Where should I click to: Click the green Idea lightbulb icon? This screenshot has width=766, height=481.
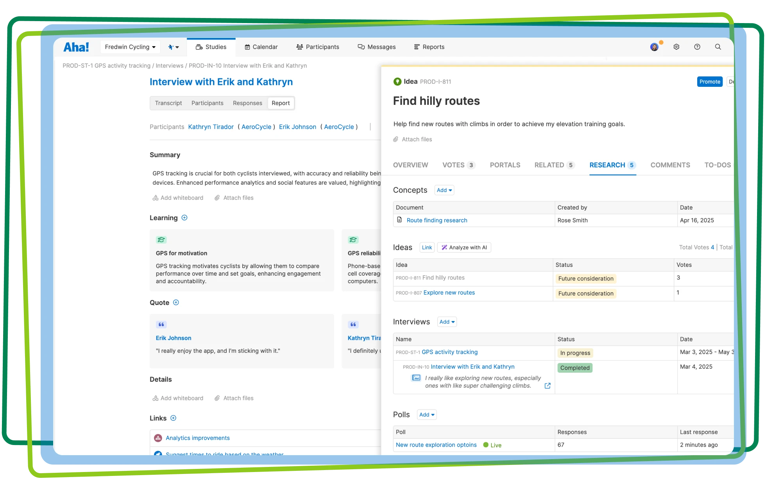pos(397,81)
